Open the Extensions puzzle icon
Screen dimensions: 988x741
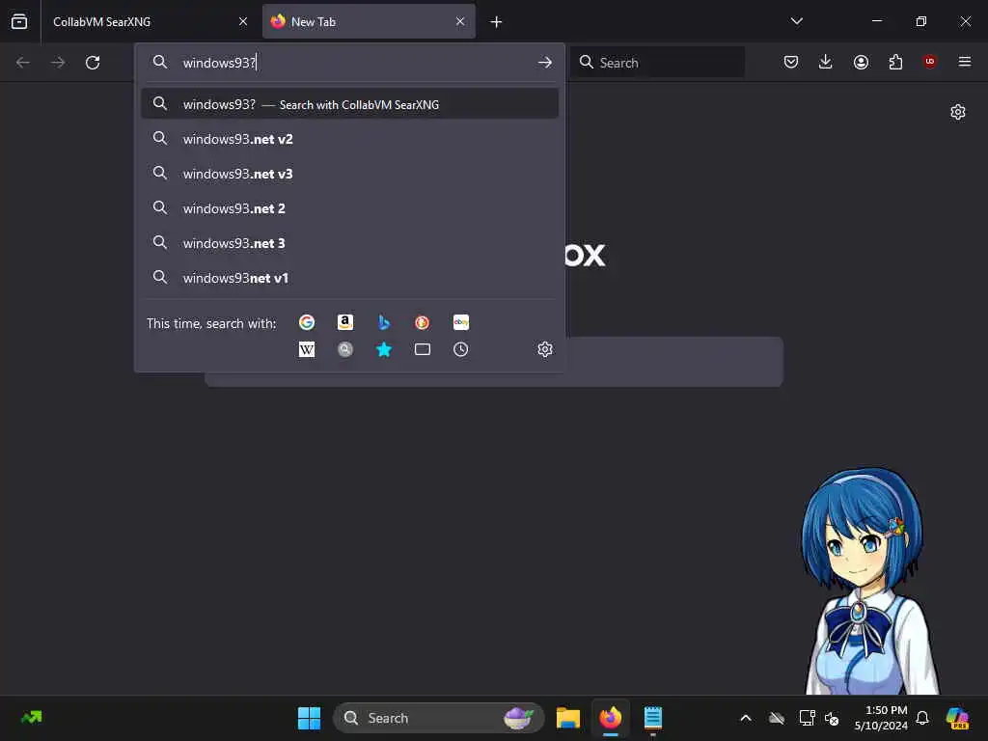pos(895,62)
